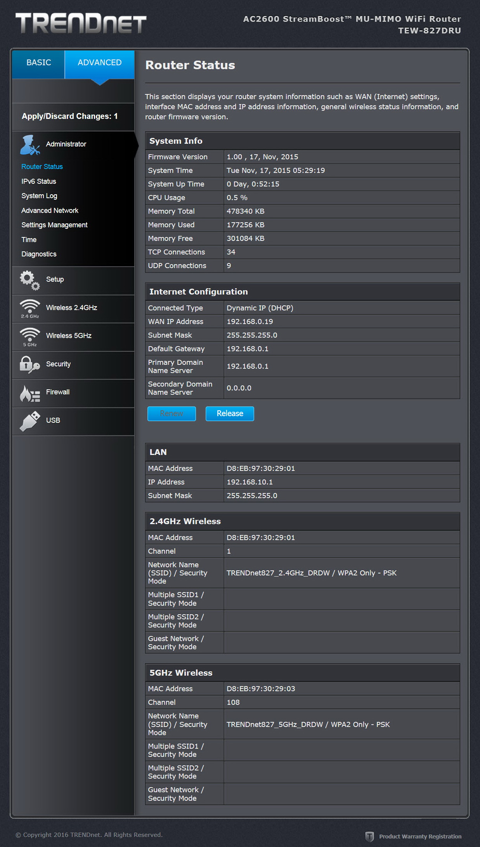The image size is (480, 847).
Task: Click the Security padlock and key icon
Action: (x=30, y=365)
